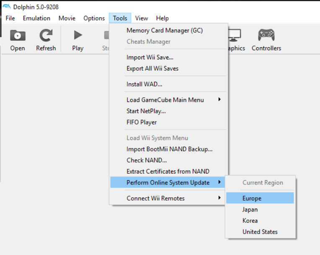Select Install WAD entry
This screenshot has width=320, height=255.
[144, 84]
